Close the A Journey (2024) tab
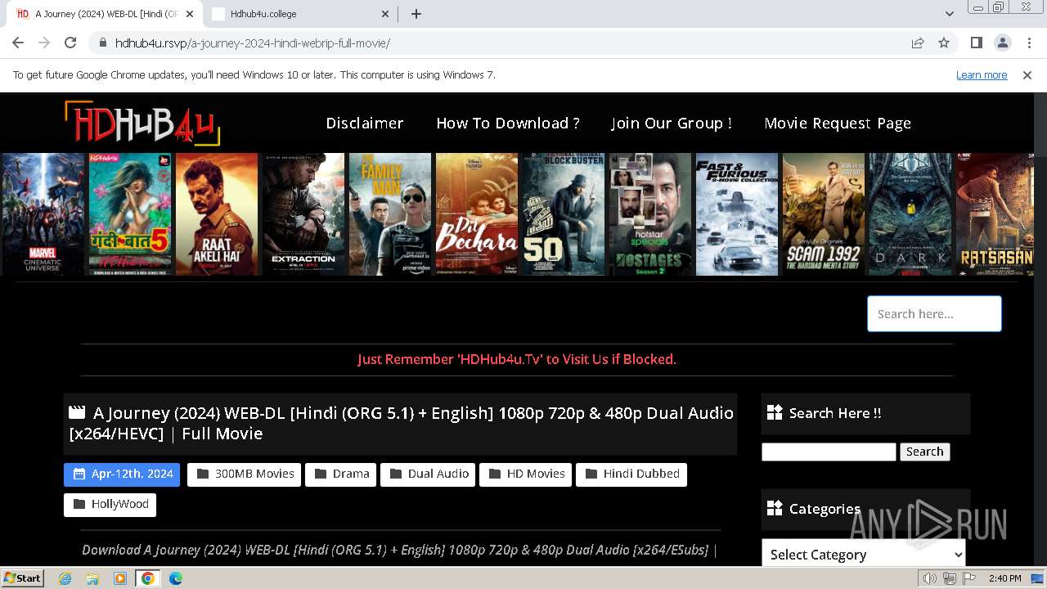The height and width of the screenshot is (589, 1047). [190, 14]
